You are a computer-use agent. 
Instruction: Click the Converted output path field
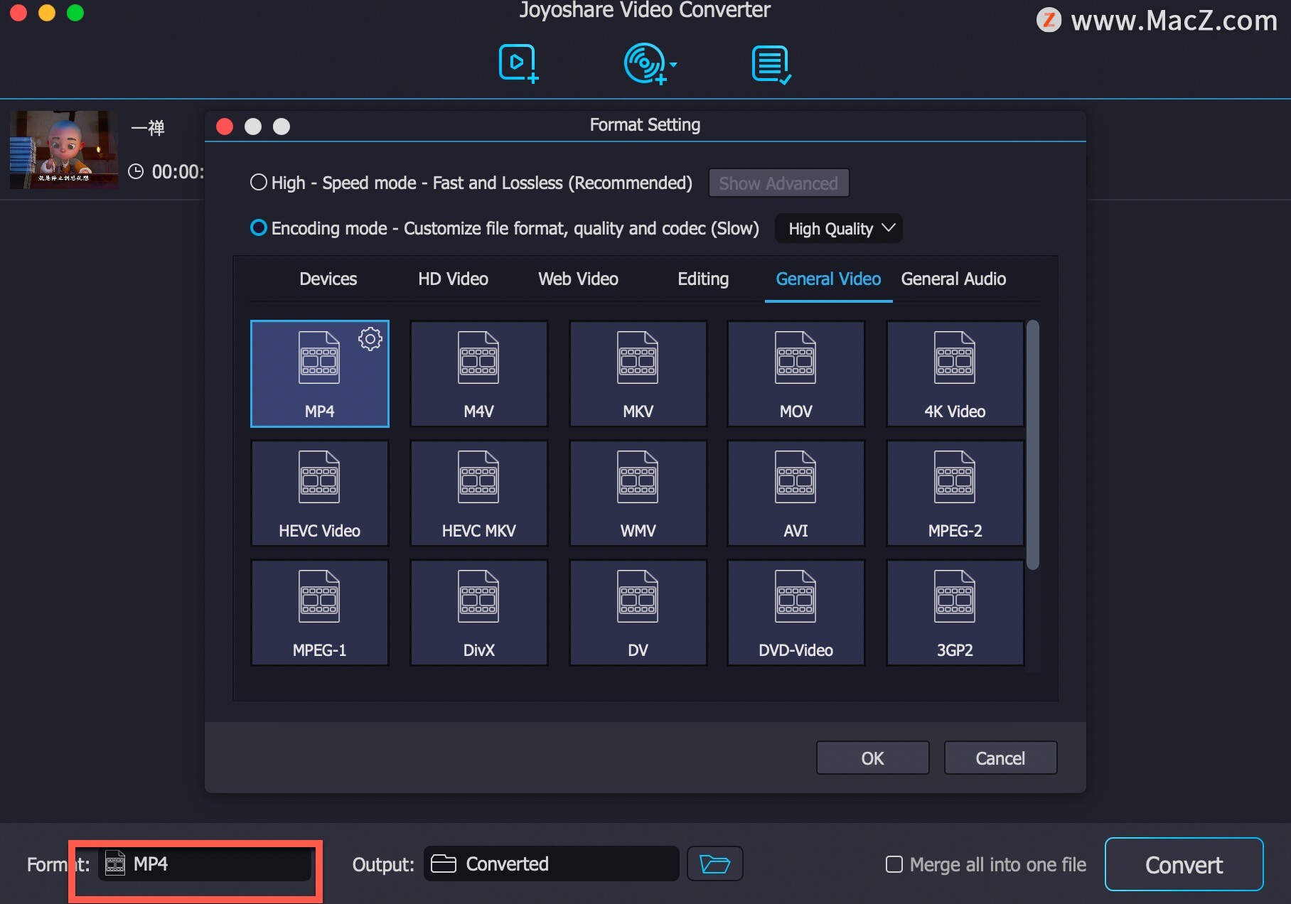(x=552, y=863)
